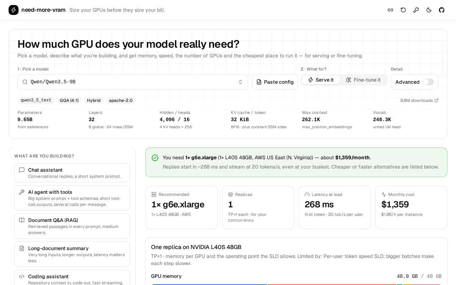Viewport: 456px width, 285px height.
Task: Click the Paste config button
Action: pyautogui.click(x=275, y=82)
